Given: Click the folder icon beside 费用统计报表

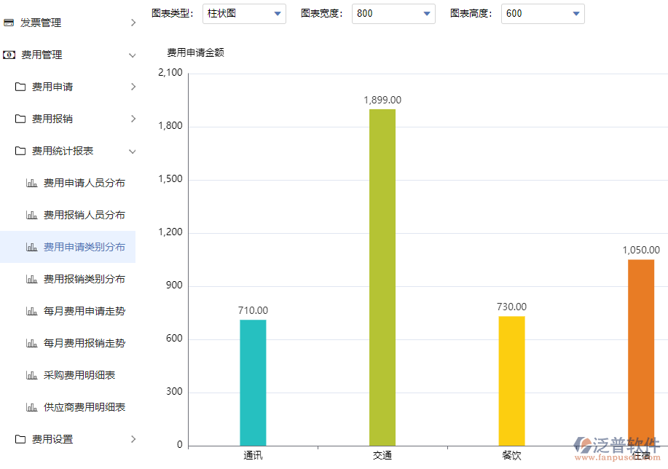Looking at the screenshot, I should [21, 151].
